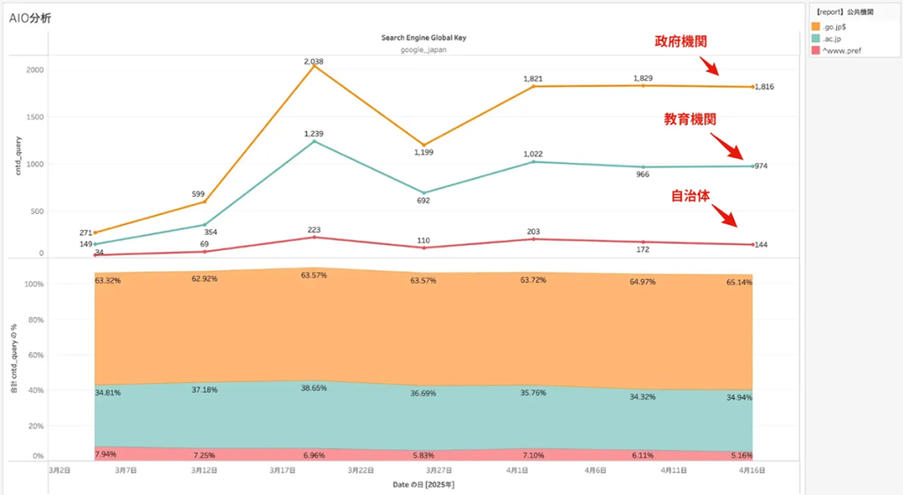903x495 pixels.
Task: Click the 38.65% teal area label
Action: coord(314,388)
